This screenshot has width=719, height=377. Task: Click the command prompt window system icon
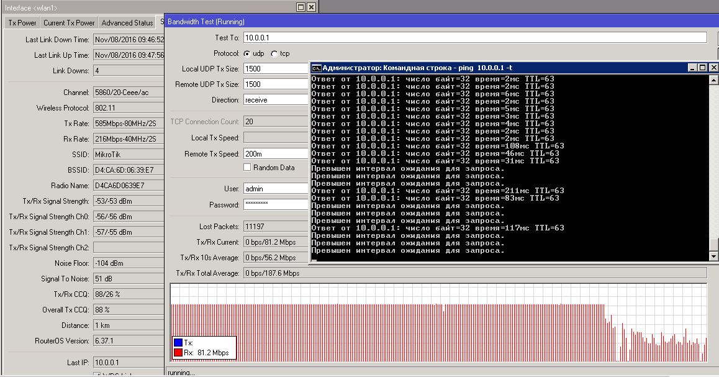pyautogui.click(x=316, y=68)
